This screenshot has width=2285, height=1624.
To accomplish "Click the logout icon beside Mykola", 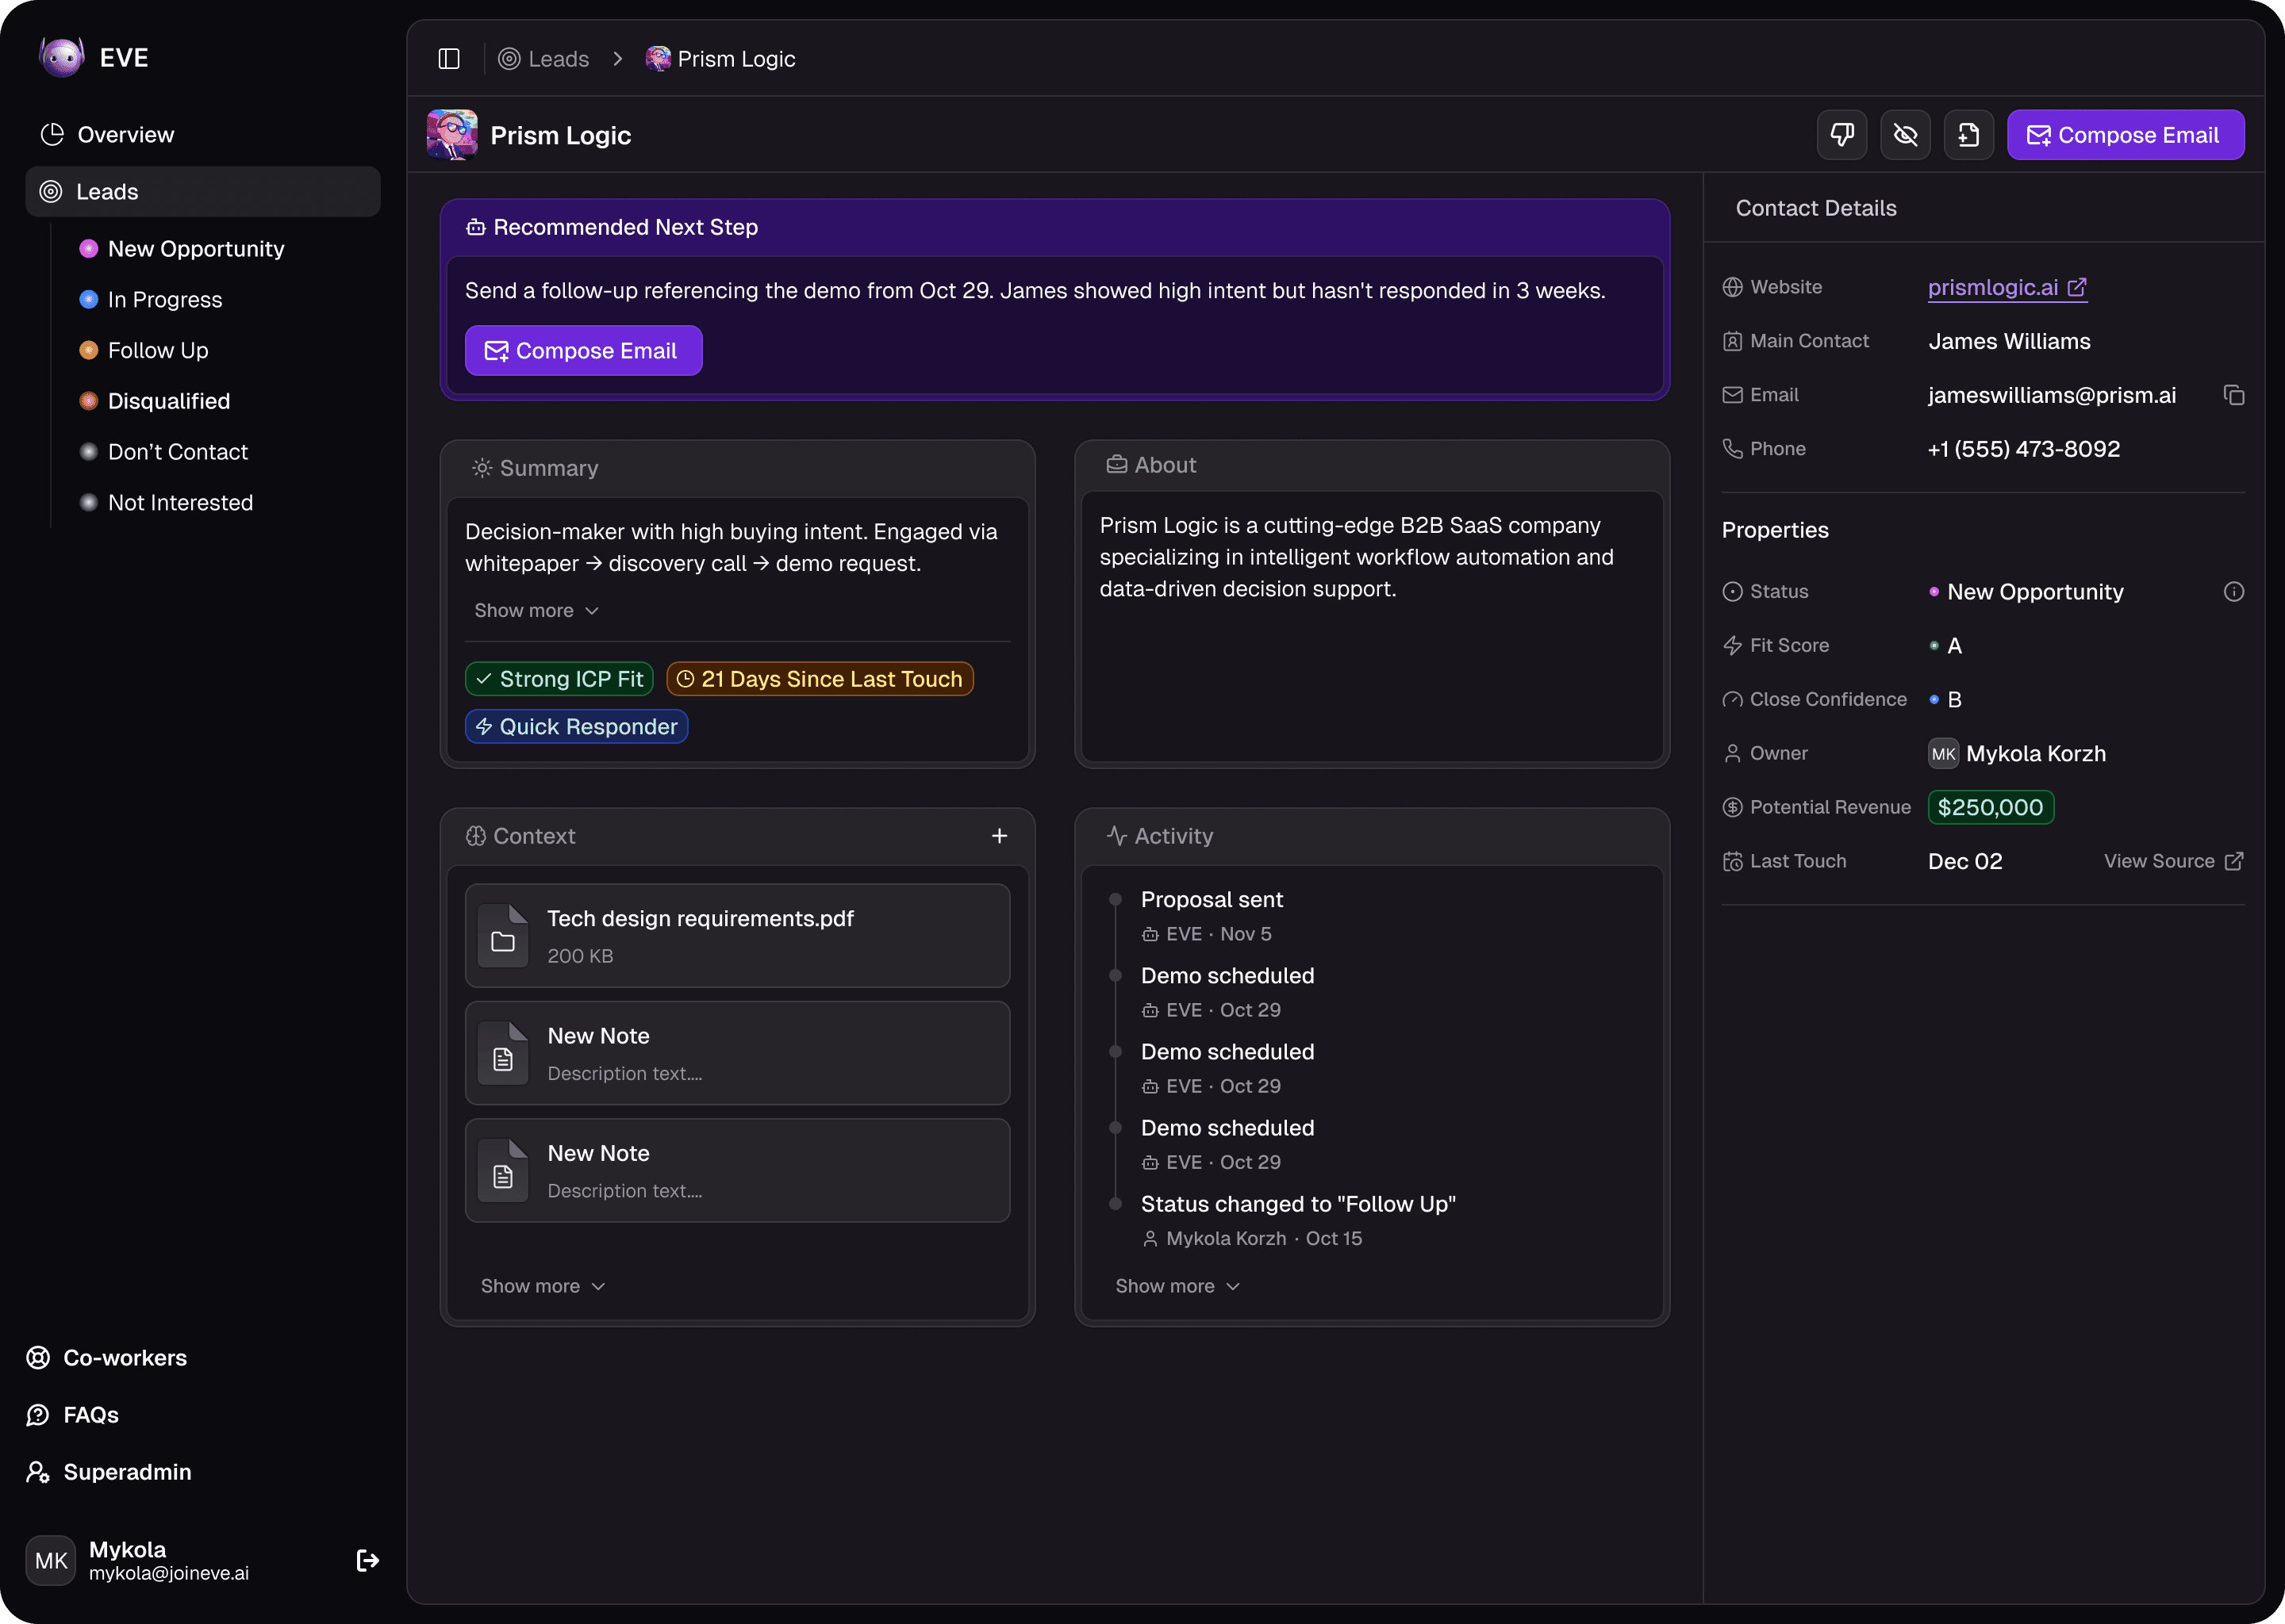I will 367,1560.
